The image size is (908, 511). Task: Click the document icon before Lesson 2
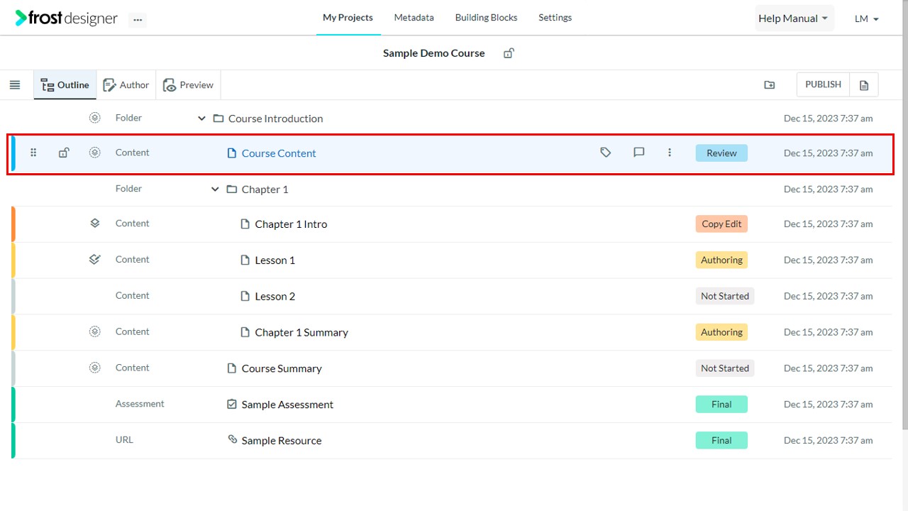pyautogui.click(x=245, y=296)
